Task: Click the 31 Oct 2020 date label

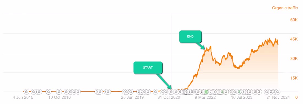Action: click(x=169, y=98)
